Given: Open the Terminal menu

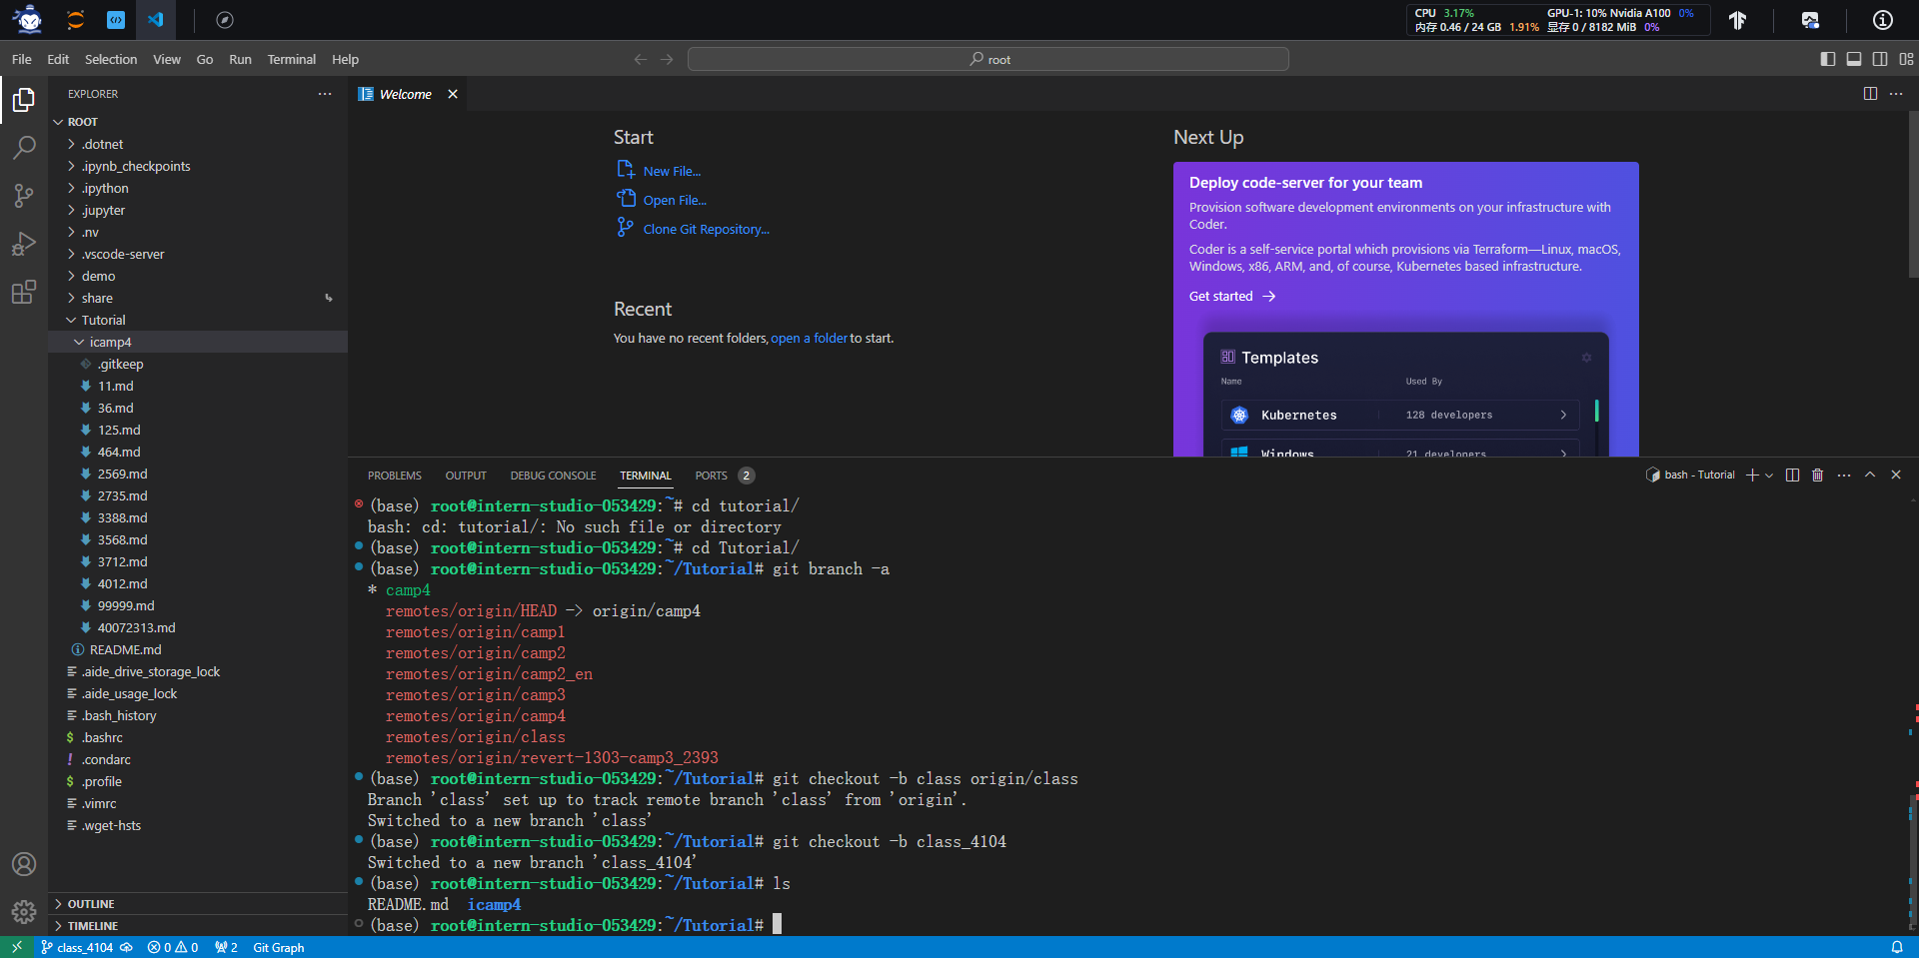Looking at the screenshot, I should click(292, 60).
